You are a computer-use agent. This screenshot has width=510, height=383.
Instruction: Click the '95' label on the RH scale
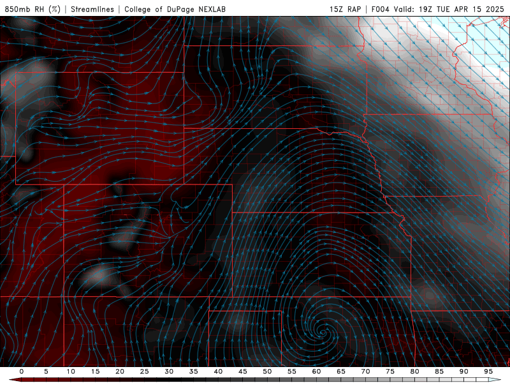pyautogui.click(x=488, y=372)
